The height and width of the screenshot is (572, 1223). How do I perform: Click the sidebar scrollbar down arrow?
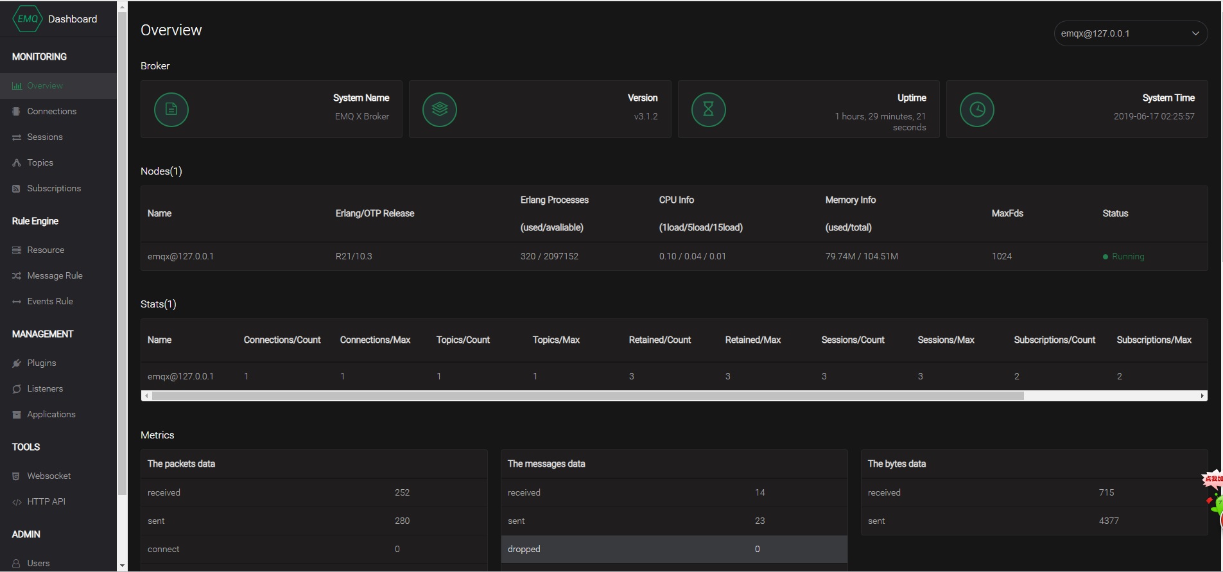(123, 566)
